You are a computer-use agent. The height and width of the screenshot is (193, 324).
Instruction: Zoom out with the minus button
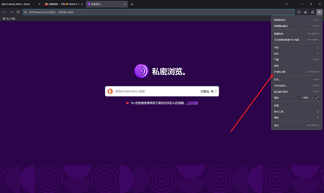[x=298, y=98]
